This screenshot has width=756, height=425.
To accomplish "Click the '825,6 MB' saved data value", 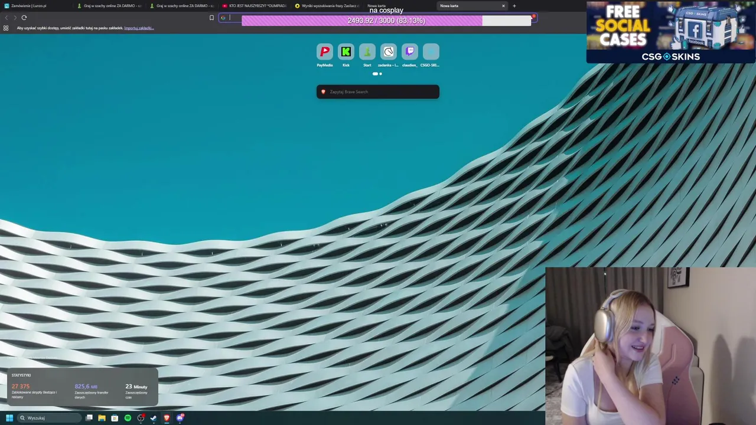I will [x=86, y=386].
